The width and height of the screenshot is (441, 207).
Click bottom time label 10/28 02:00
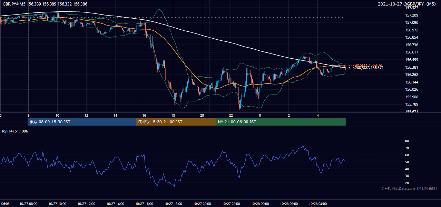(289, 204)
